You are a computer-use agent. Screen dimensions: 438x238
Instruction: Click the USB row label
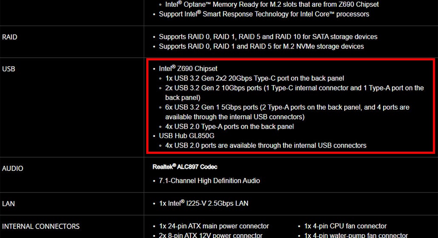click(x=9, y=69)
